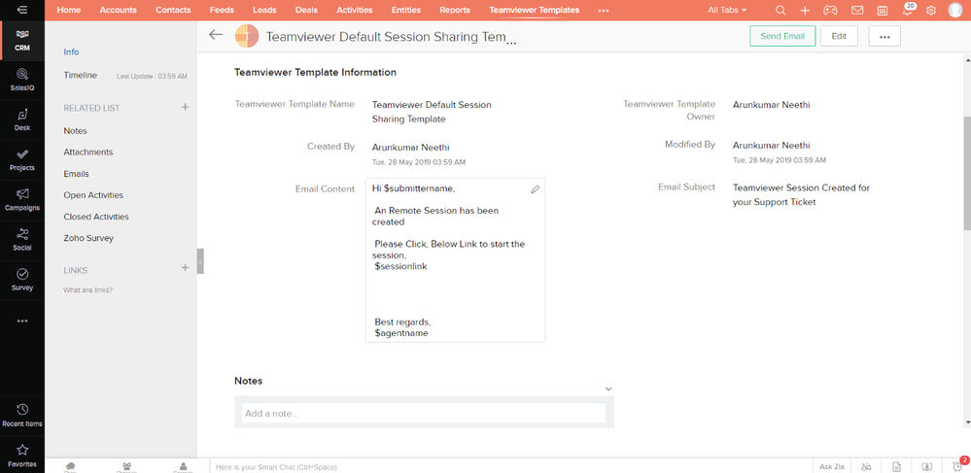Screen dimensions: 971x473
Task: Open the Contacts tab in top bar
Action: (x=173, y=10)
